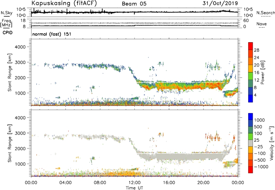Select the 12 label on the Power colorbar

tap(256, 80)
